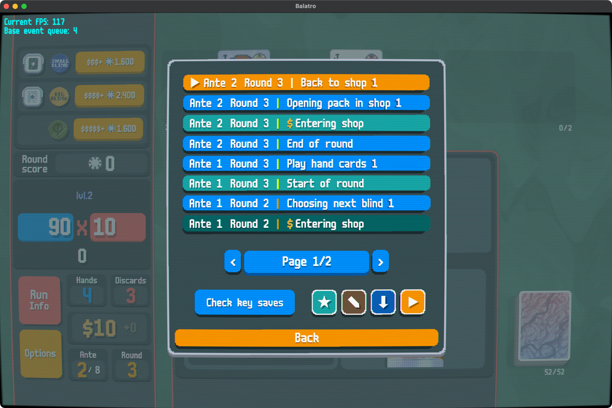Select Ante 2 Round 3 'Entering shop' save
Image resolution: width=612 pixels, height=408 pixels.
click(306, 124)
